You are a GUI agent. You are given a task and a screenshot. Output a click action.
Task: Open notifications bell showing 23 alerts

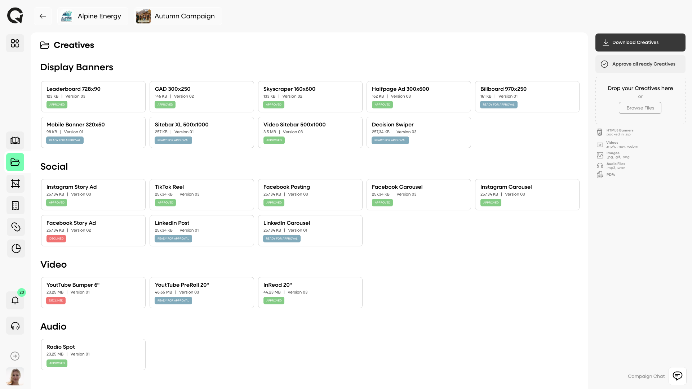pos(15,300)
